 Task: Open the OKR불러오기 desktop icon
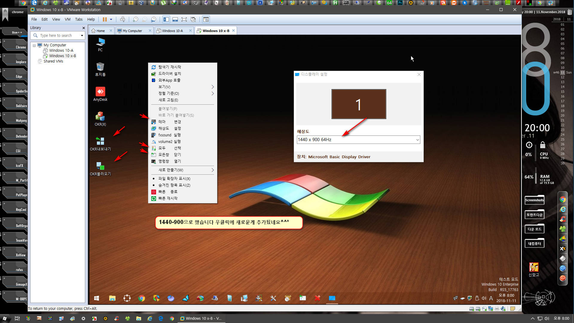(100, 169)
